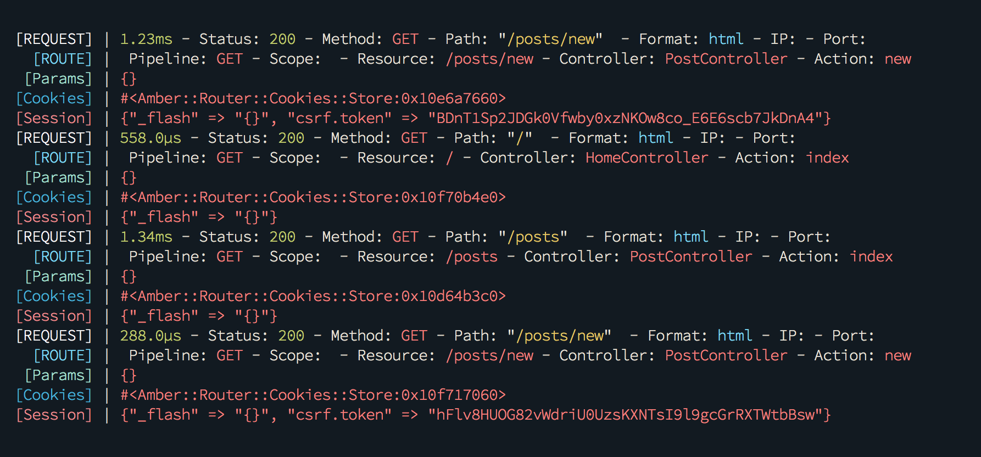This screenshot has width=981, height=457.
Task: Select the 1.23ms response time text
Action: pyautogui.click(x=146, y=40)
